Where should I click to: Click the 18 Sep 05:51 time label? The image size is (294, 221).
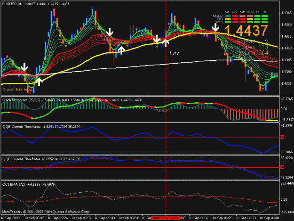pyautogui.click(x=128, y=218)
